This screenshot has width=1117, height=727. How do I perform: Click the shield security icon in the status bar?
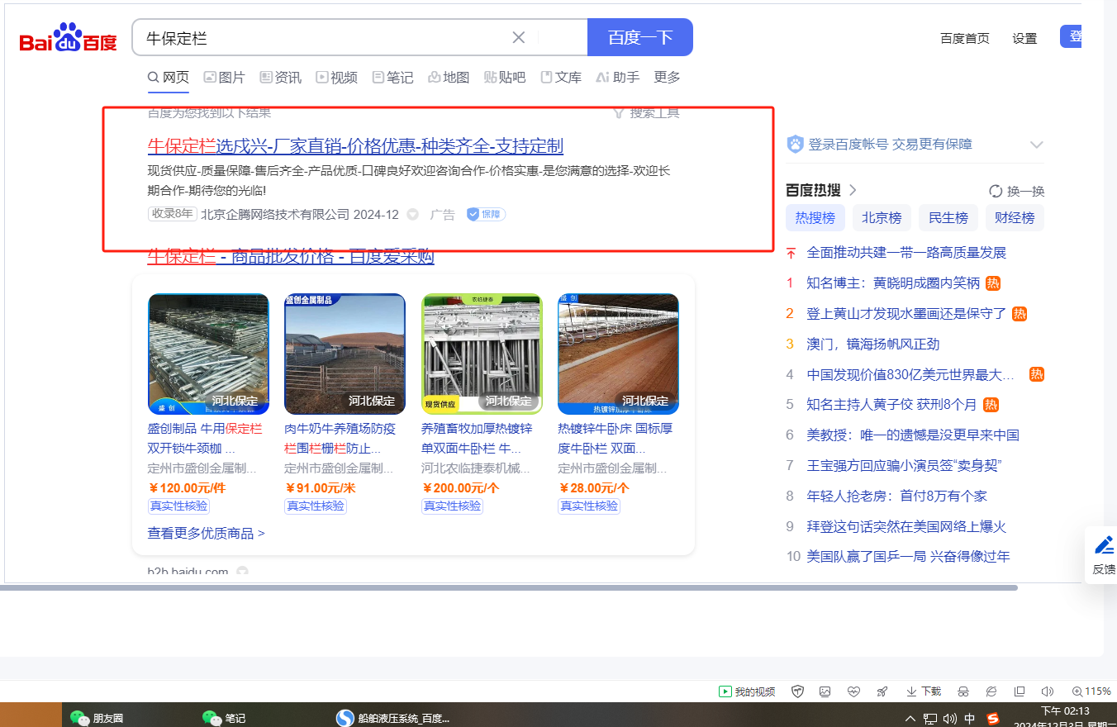point(797,691)
